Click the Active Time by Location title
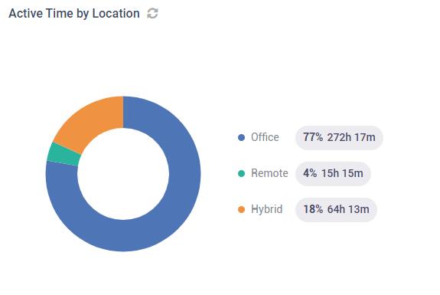 click(x=74, y=13)
